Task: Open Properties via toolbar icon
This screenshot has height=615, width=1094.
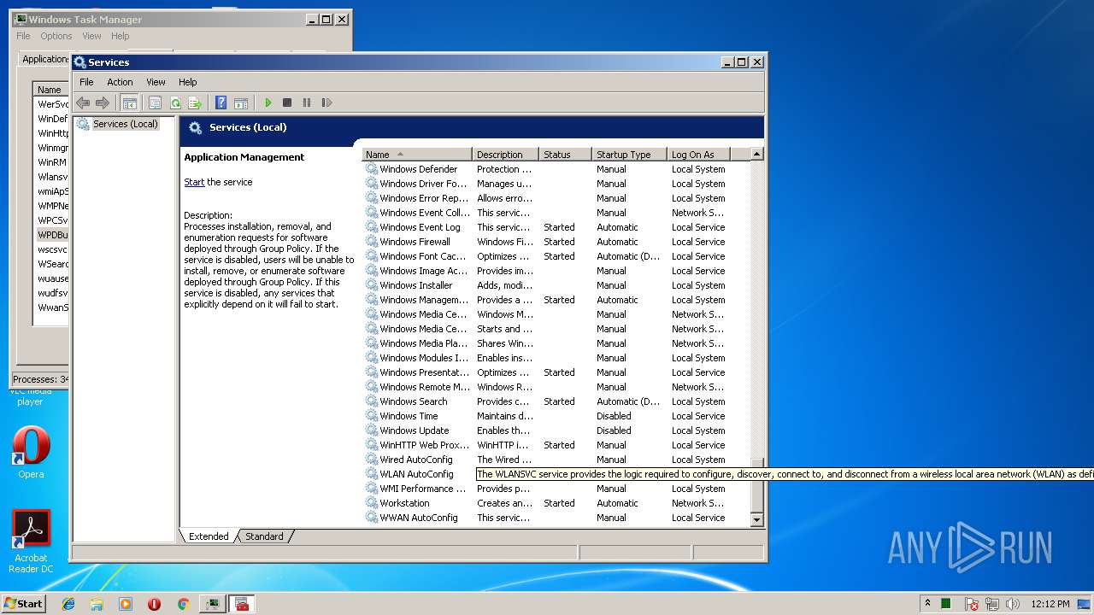Action: coord(156,102)
